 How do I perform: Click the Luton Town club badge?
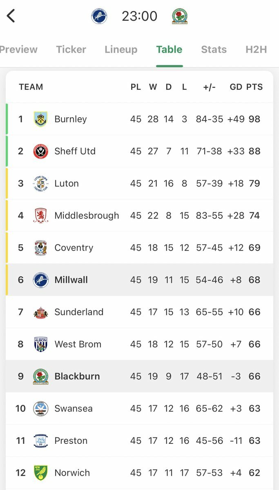[x=41, y=183]
